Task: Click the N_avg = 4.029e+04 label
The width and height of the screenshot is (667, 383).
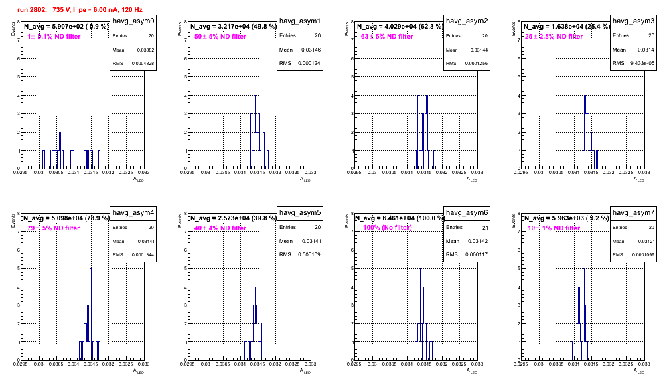Action: pos(400,27)
